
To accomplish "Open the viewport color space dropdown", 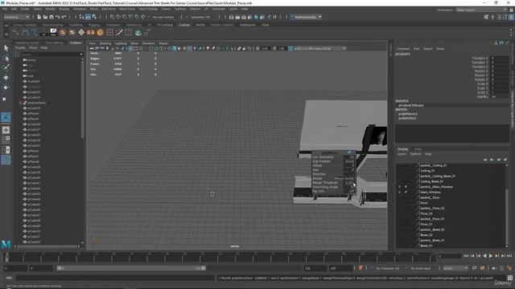I will coord(319,48).
